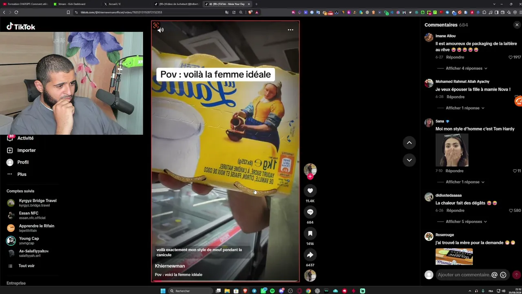Open the Brave Shields icon in address bar
522x294 pixels.
250,12
